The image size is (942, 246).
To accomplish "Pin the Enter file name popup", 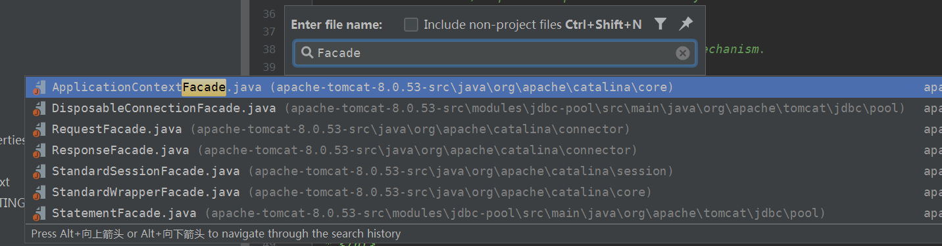I will tap(685, 24).
